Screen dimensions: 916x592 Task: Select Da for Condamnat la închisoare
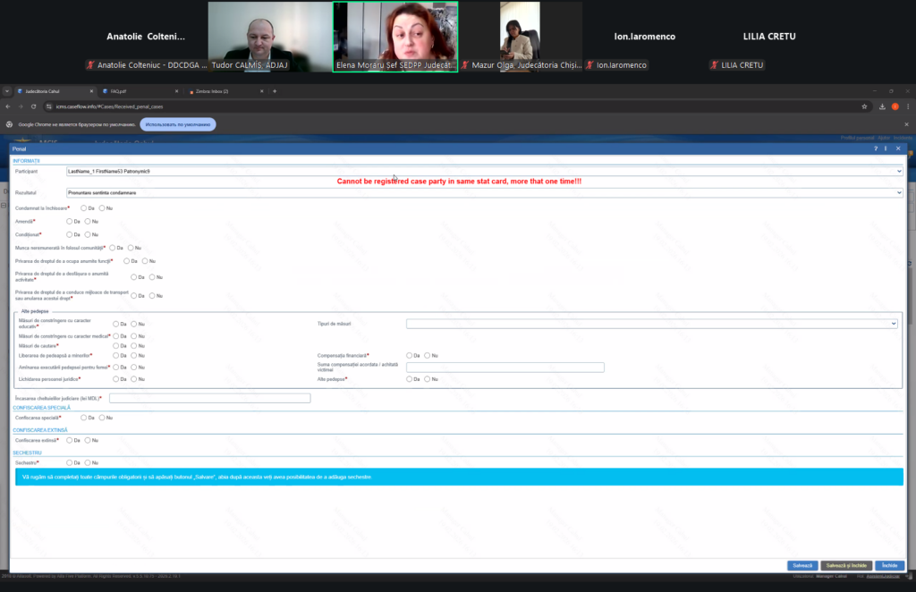click(84, 207)
